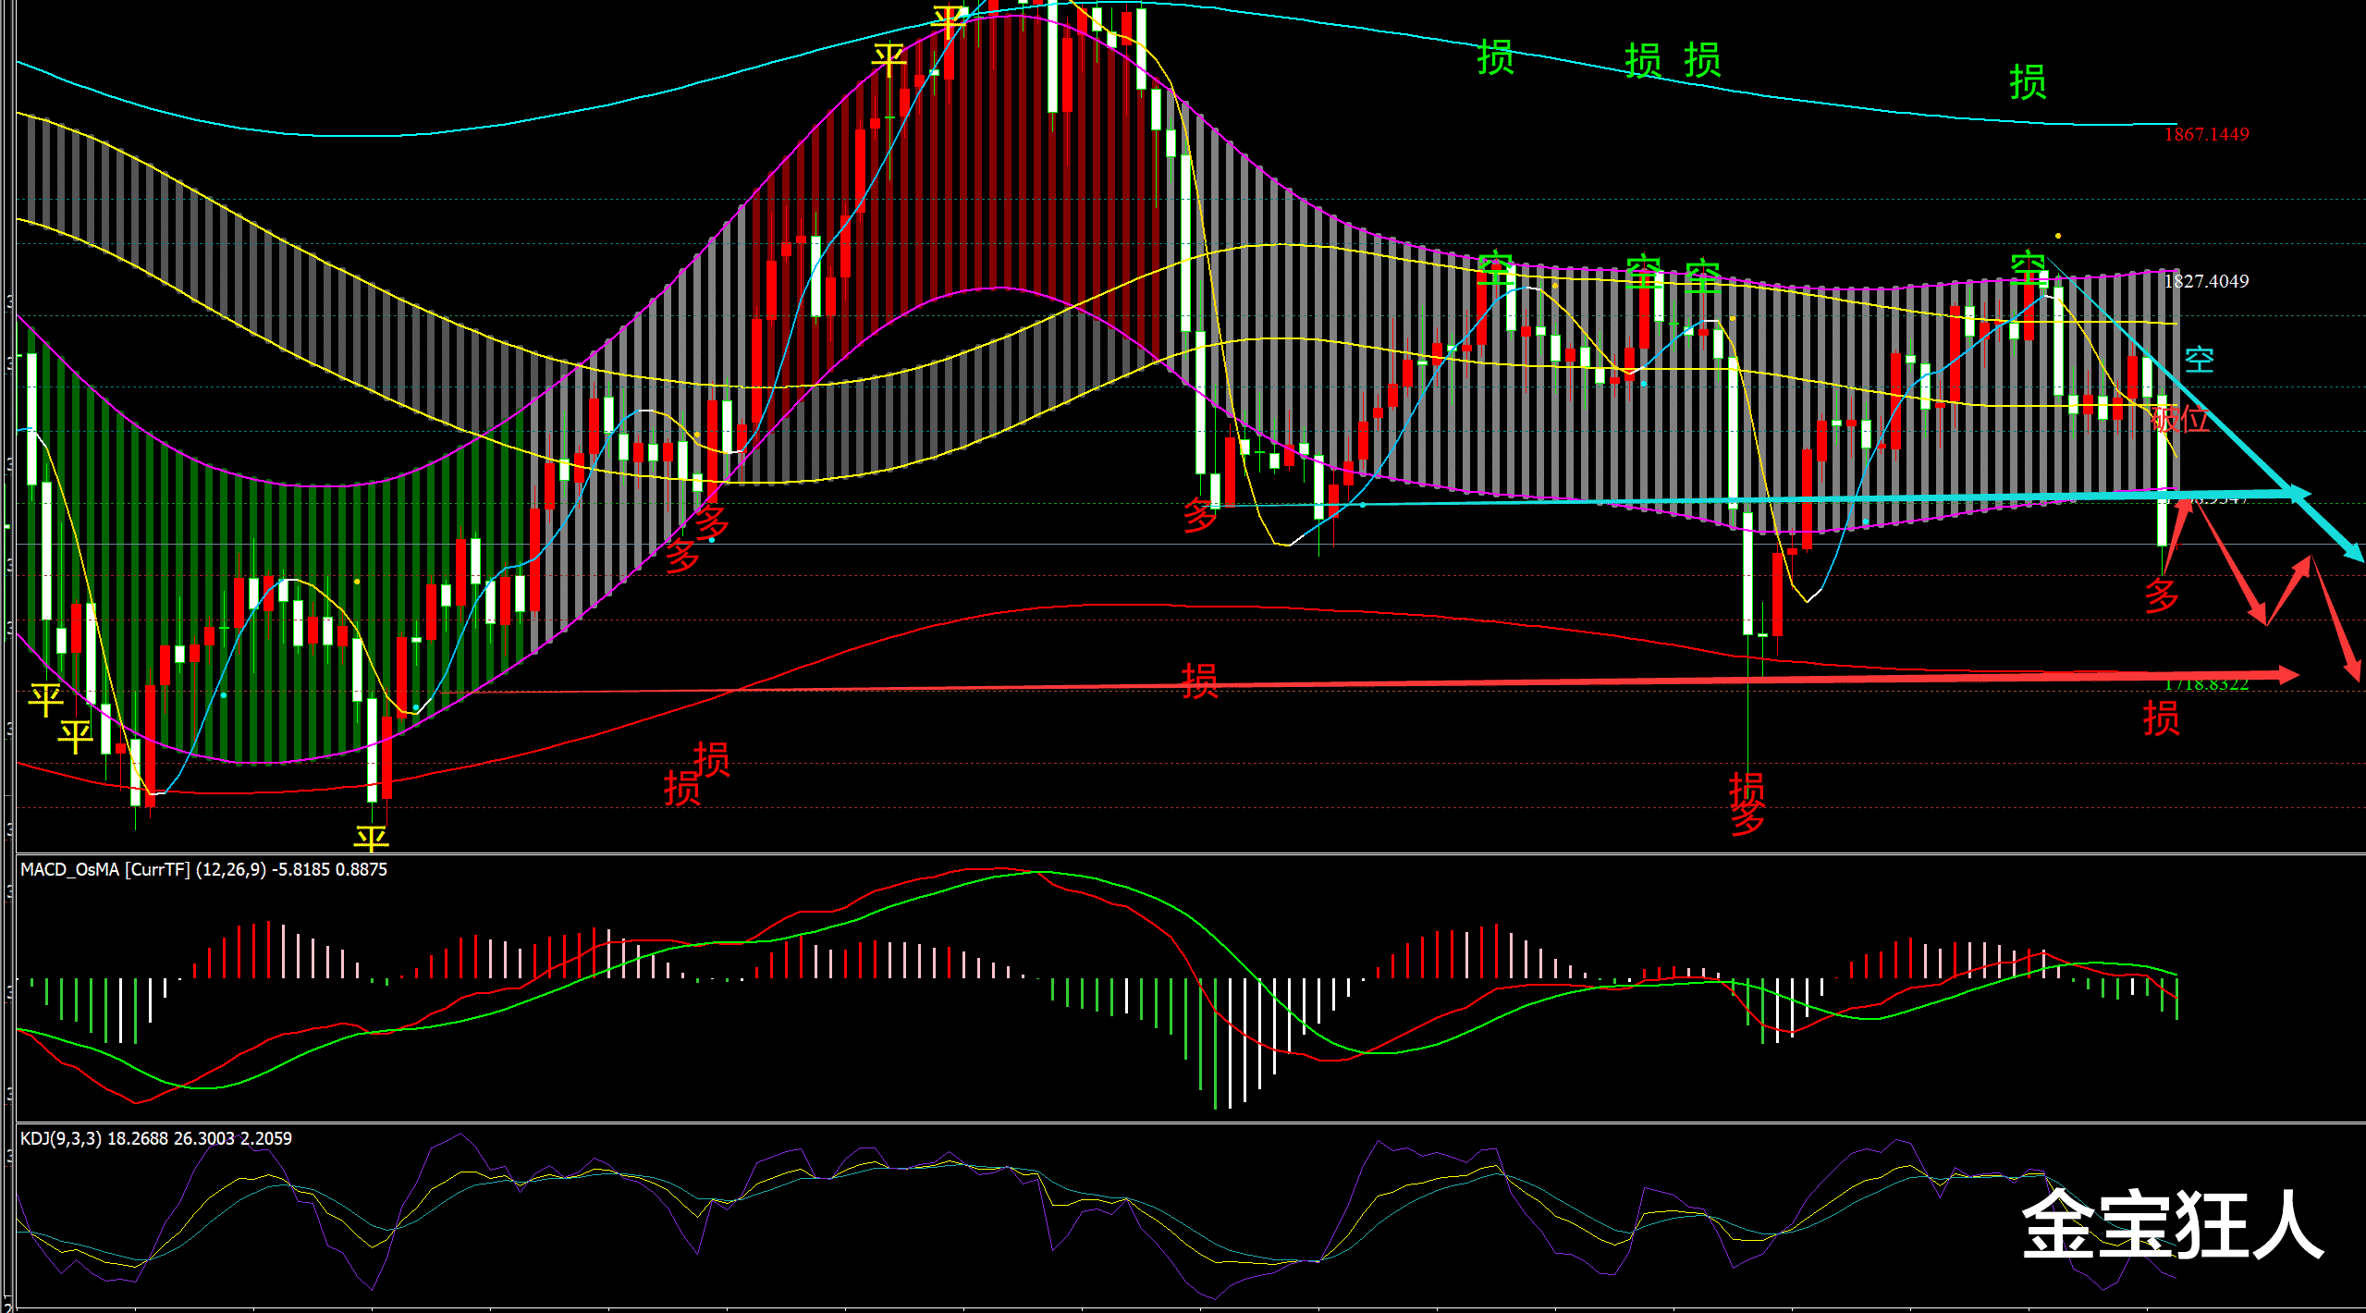Click the leftmost green 损 label at top
The width and height of the screenshot is (2366, 1313).
(1495, 57)
